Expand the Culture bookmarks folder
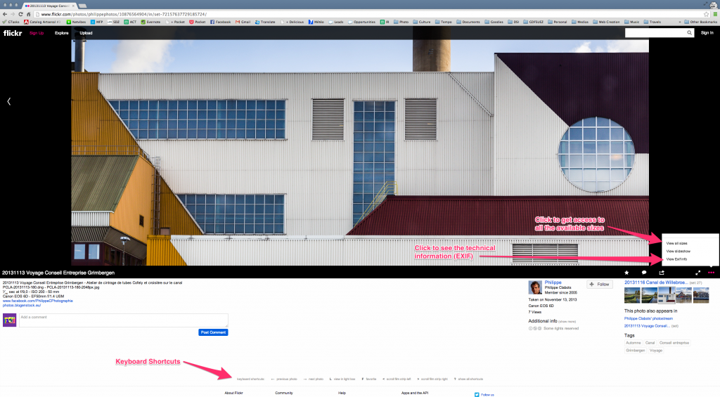 point(422,22)
